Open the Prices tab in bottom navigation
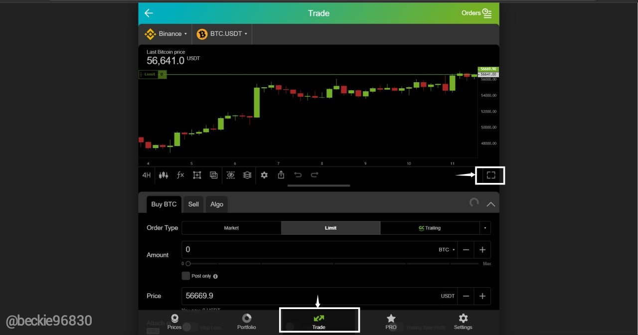Viewport: 638px width, 335px height. (174, 322)
